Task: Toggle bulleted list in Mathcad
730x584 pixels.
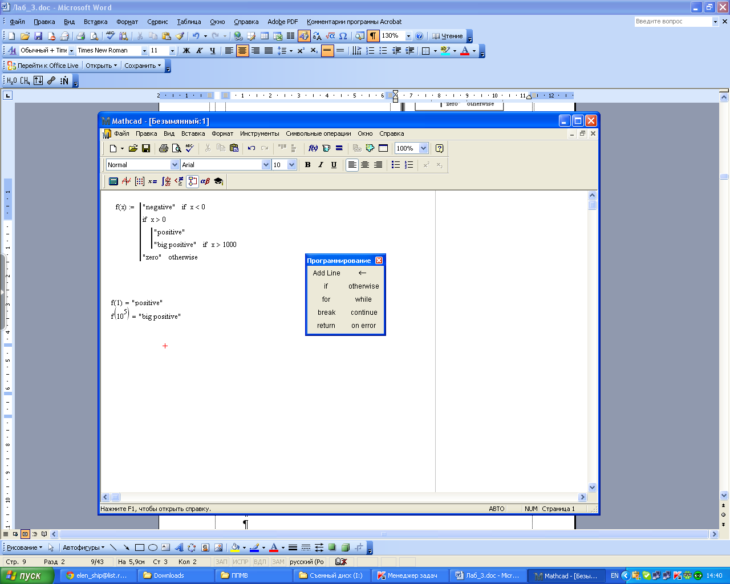Action: [396, 165]
